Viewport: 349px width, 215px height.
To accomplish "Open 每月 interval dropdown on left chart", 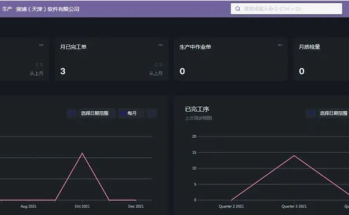I will tap(132, 114).
